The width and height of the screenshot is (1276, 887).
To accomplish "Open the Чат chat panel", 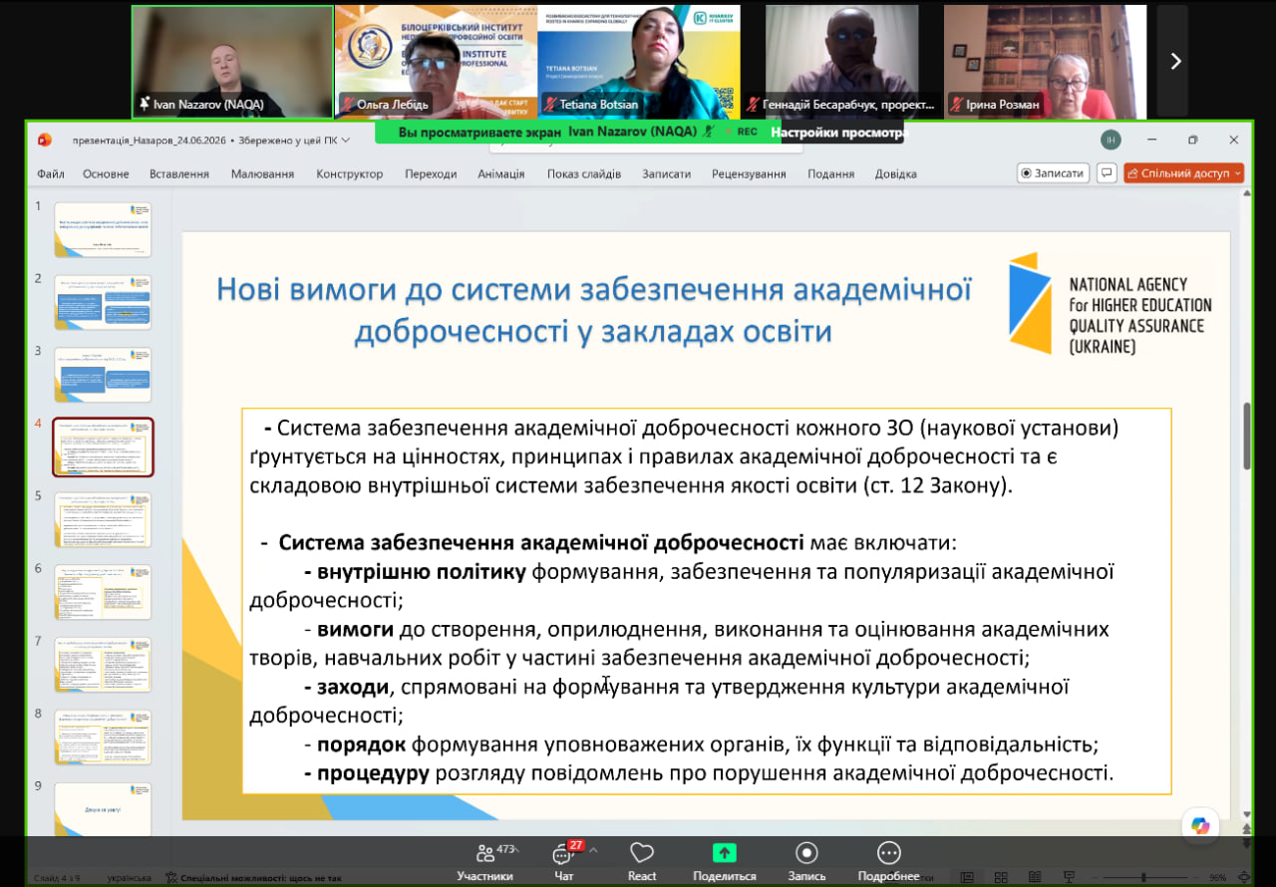I will click(564, 862).
